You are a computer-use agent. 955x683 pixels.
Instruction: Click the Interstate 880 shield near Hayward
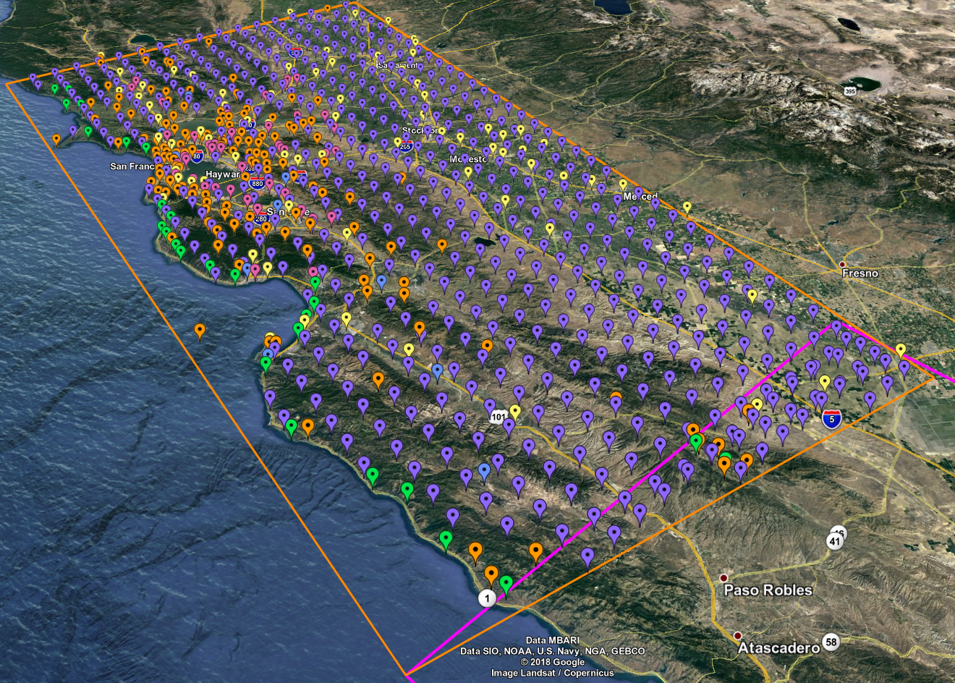[257, 184]
